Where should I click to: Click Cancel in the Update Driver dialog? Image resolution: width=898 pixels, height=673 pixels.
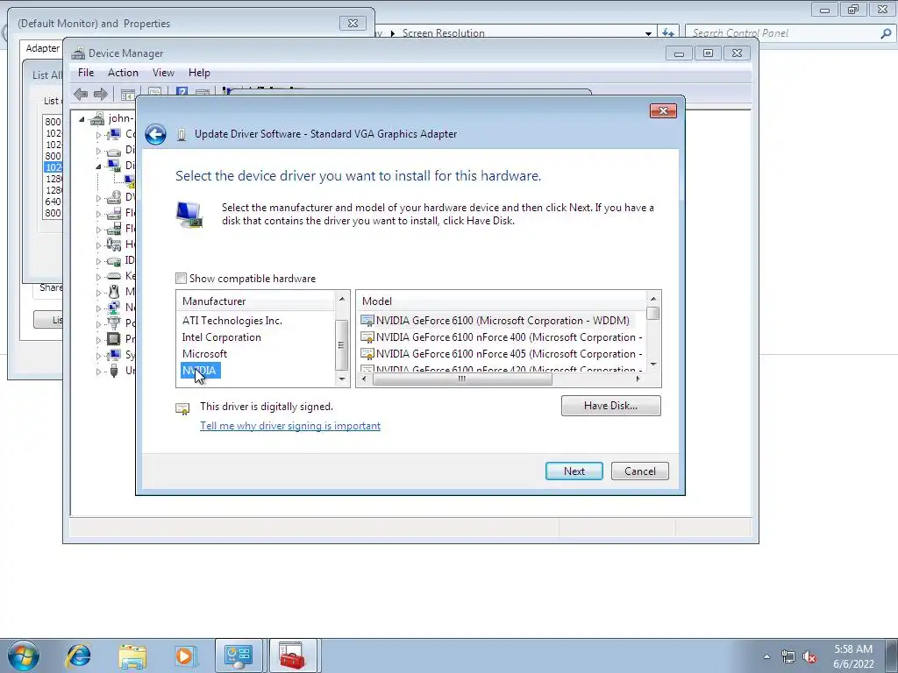click(x=639, y=471)
